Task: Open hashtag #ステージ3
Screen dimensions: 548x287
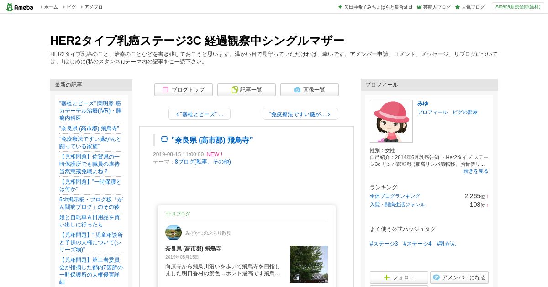Action: 384,244
